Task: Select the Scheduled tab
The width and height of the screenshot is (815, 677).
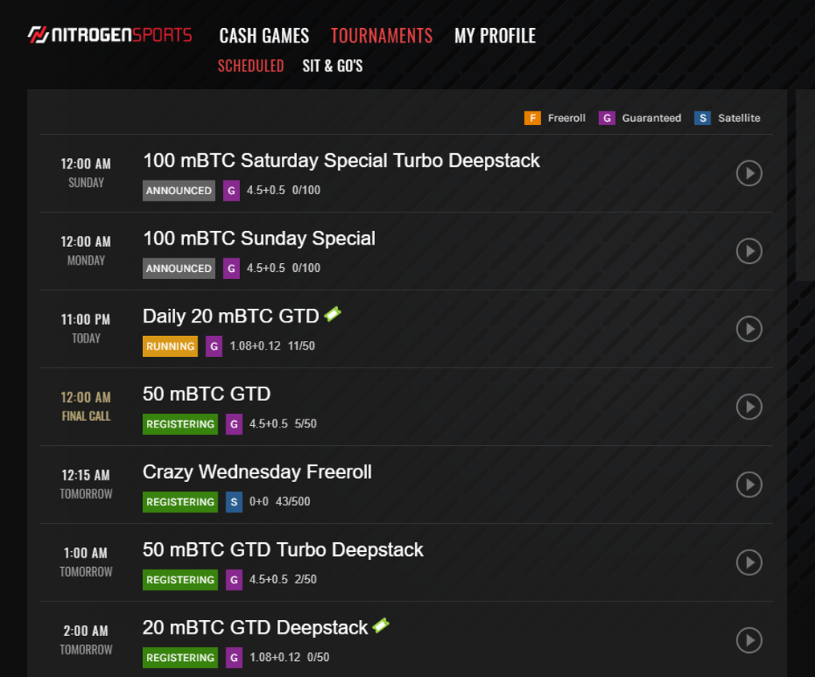Action: (251, 66)
